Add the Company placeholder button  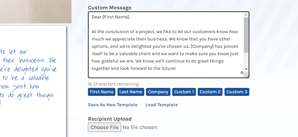[x=158, y=92]
